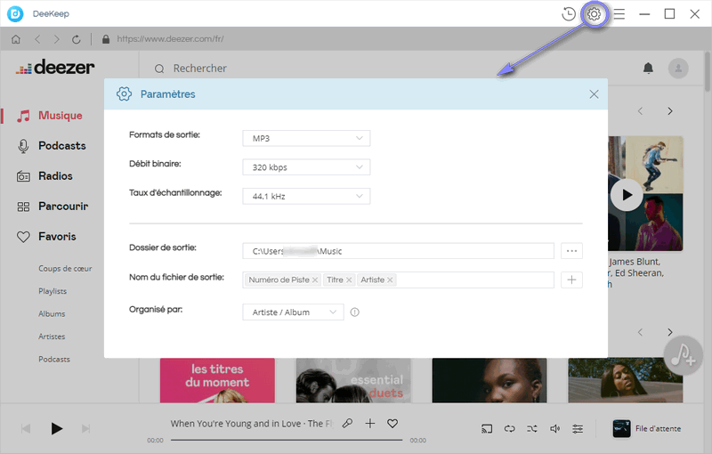Select Podcasts in Deezer main sidebar
This screenshot has height=454, width=712.
(x=51, y=146)
